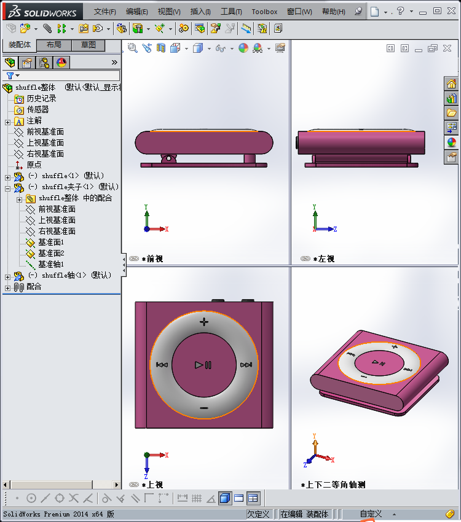Viewport: 461px width, 522px height.
Task: Open the View Orientation dropdown arrow
Action: 186,49
